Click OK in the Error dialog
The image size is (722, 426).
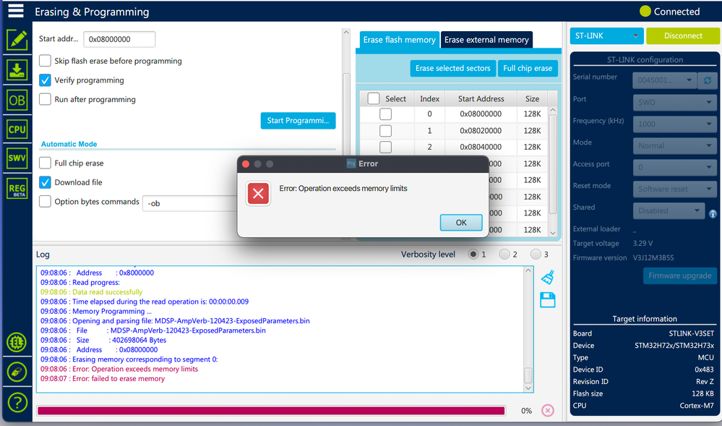pyautogui.click(x=461, y=223)
